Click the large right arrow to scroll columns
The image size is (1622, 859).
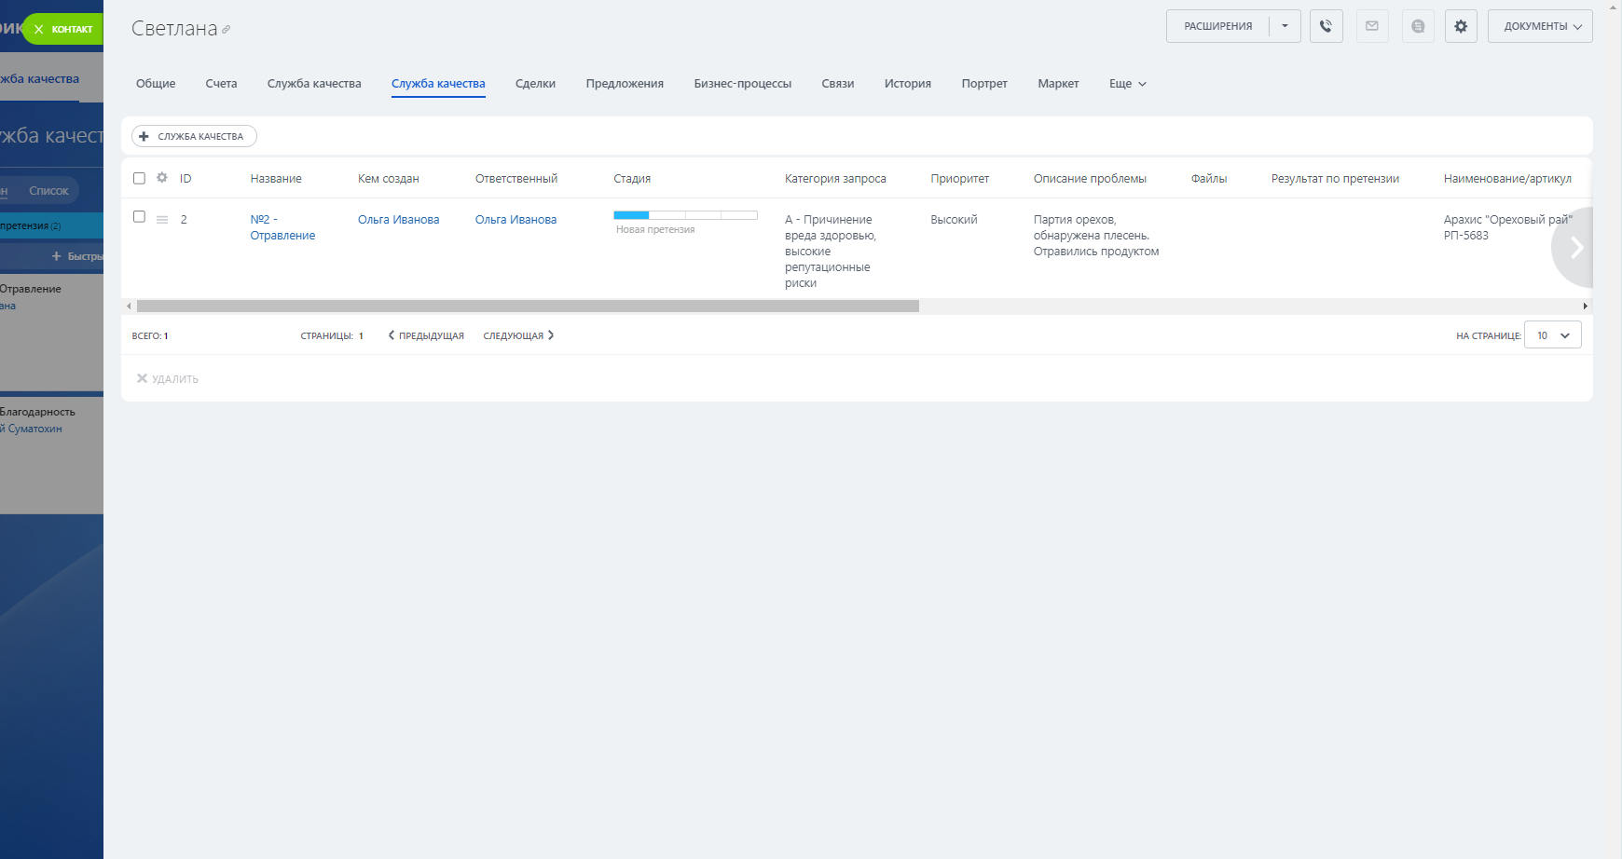(1575, 248)
